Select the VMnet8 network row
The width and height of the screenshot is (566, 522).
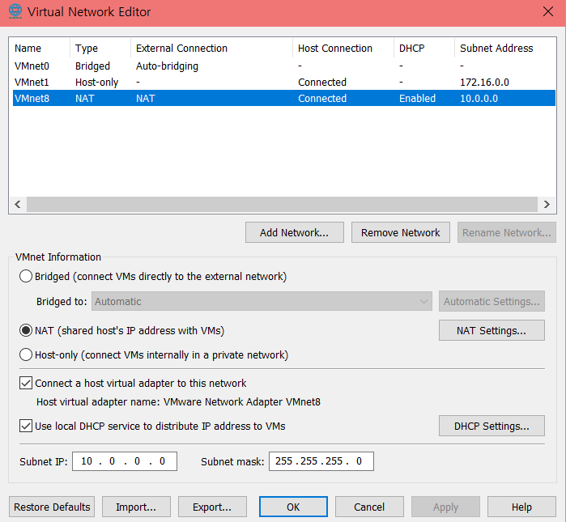tap(284, 98)
